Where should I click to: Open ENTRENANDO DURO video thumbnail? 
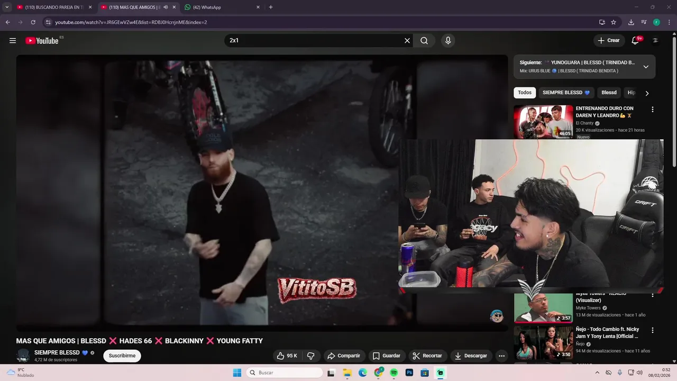coord(543,122)
